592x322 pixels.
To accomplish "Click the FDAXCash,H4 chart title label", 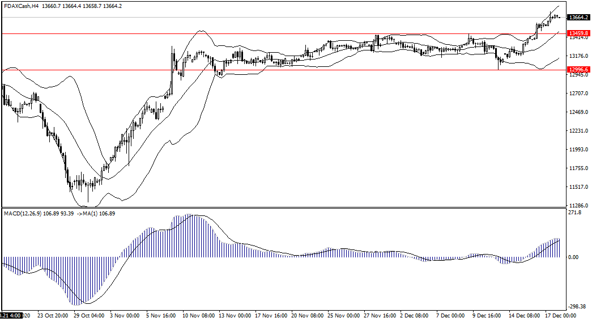I will [24, 6].
